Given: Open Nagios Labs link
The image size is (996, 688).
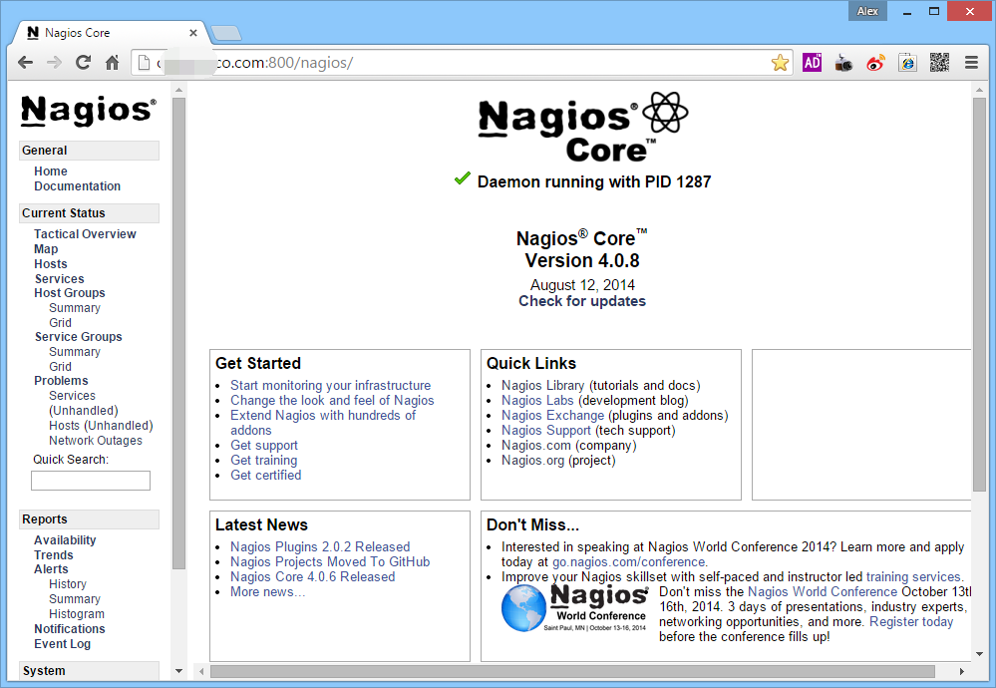Looking at the screenshot, I should pyautogui.click(x=537, y=400).
